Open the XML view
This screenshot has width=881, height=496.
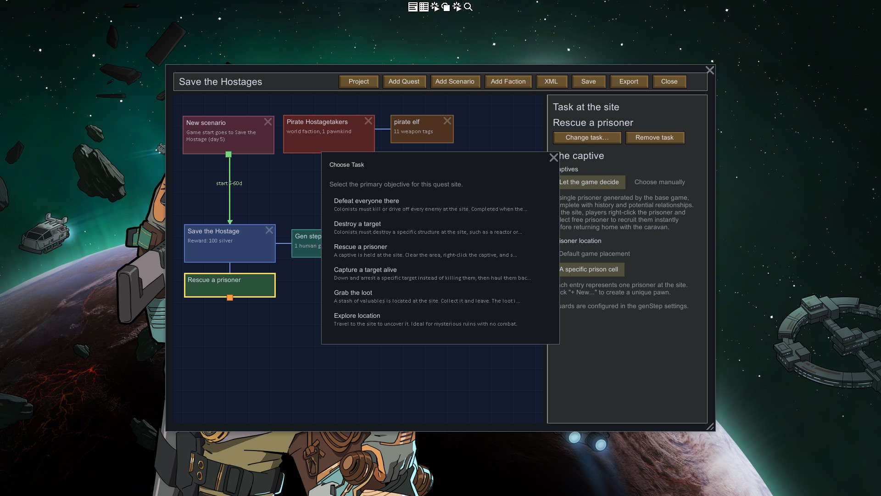(x=552, y=82)
